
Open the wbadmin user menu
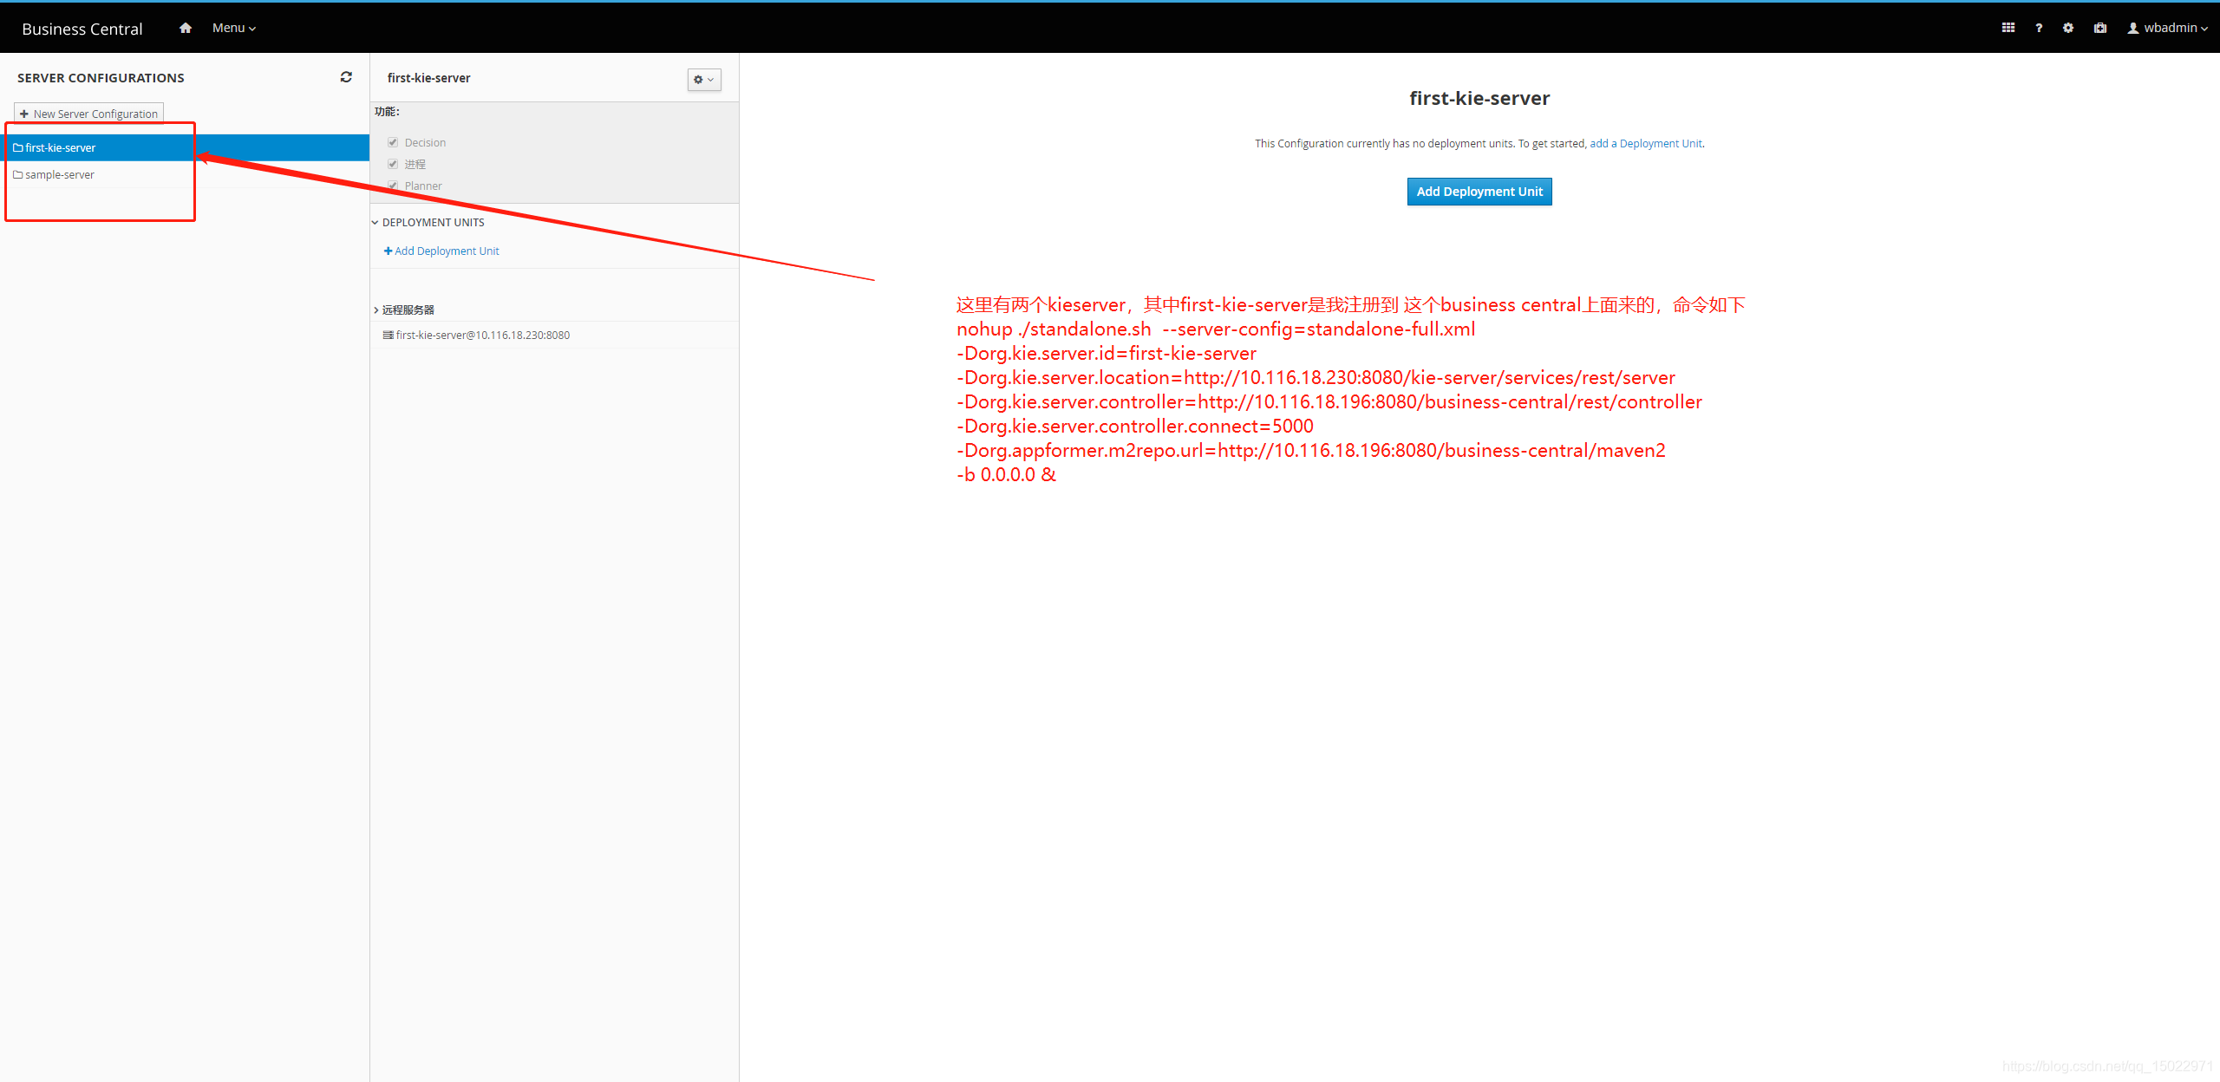pyautogui.click(x=2167, y=28)
